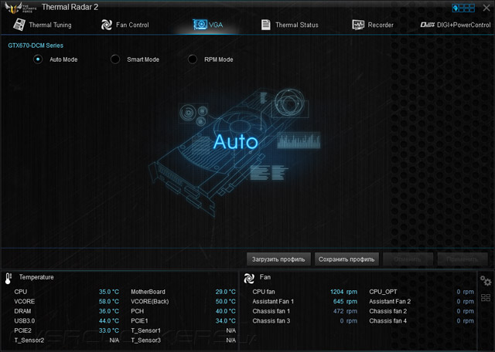Image resolution: width=495 pixels, height=352 pixels.
Task: Select the Smart Mode radio button
Action: [115, 59]
